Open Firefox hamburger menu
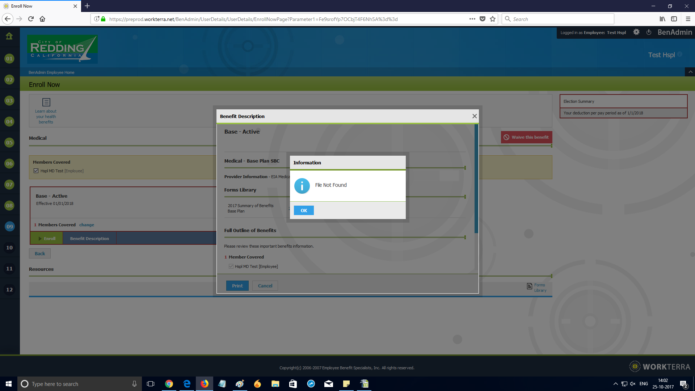The height and width of the screenshot is (391, 695). pyautogui.click(x=688, y=19)
